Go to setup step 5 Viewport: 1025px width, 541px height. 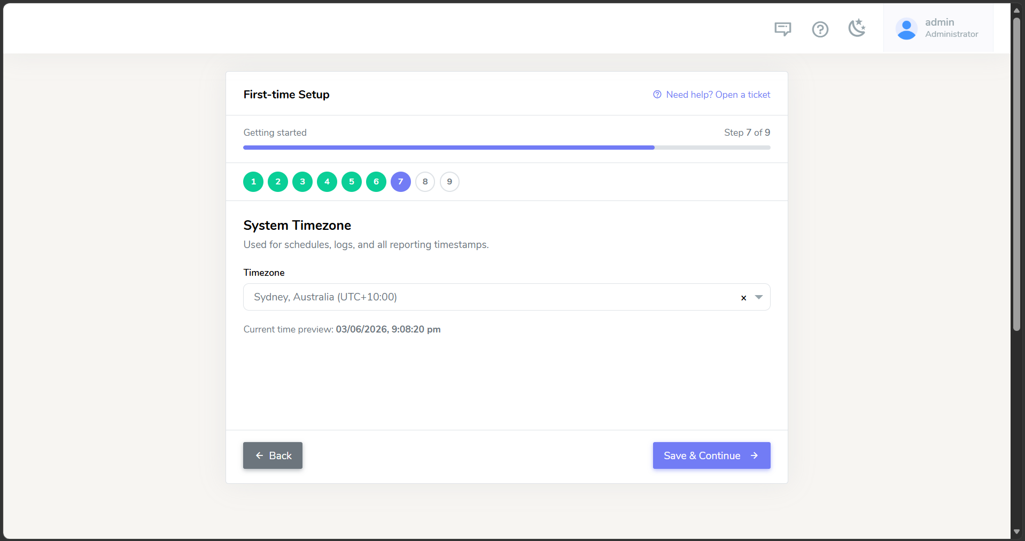tap(352, 182)
